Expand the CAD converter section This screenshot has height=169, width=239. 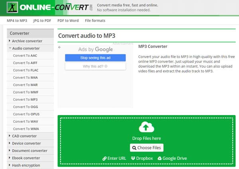[30, 136]
